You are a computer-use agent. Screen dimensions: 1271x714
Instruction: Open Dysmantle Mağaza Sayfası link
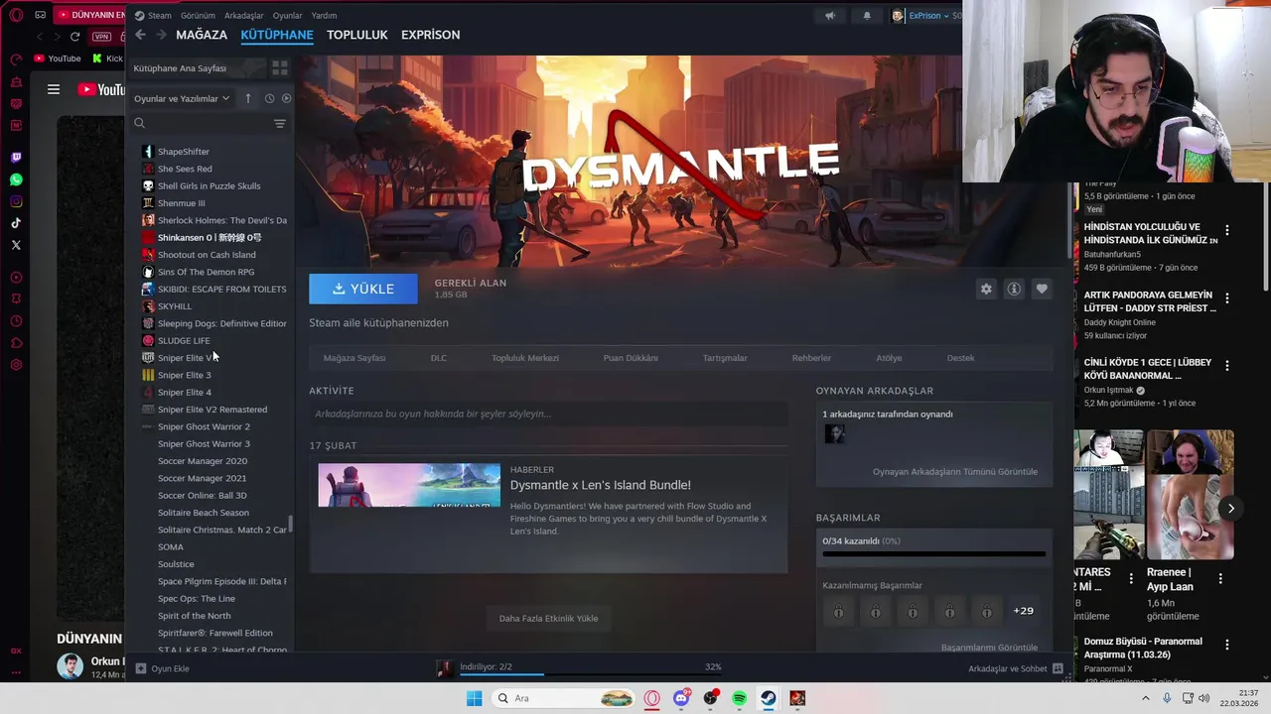[x=354, y=358]
